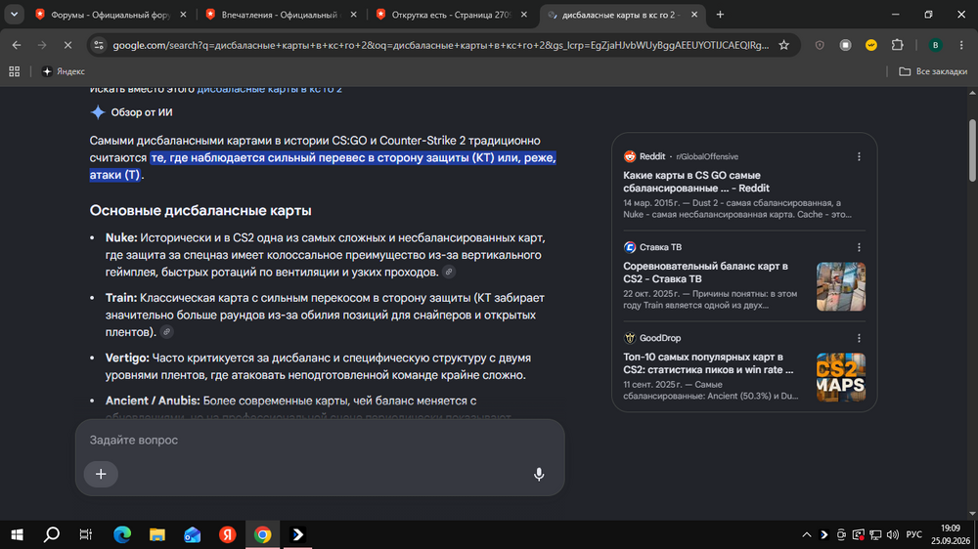Click the Ставка ТВ result thumbnail
Screen dimensions: 978x549
click(x=841, y=286)
